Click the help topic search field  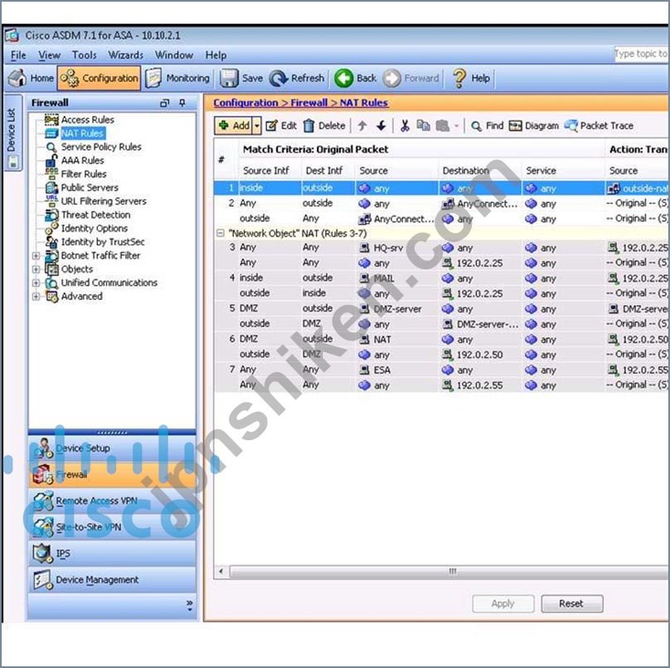coord(641,54)
